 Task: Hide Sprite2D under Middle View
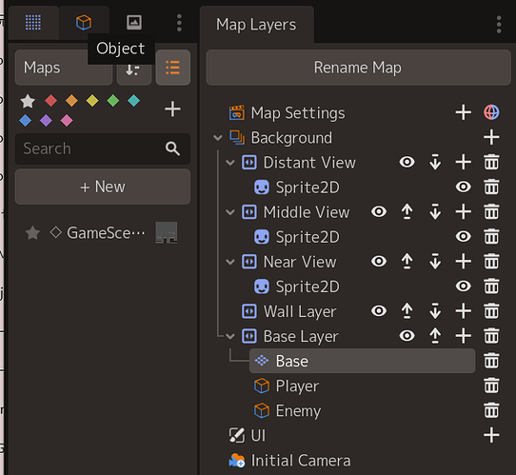[464, 236]
